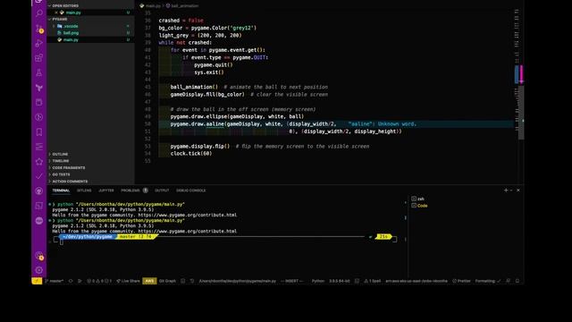Viewport: 572px width, 322px height.
Task: Click new terminal plus button
Action: point(506,191)
